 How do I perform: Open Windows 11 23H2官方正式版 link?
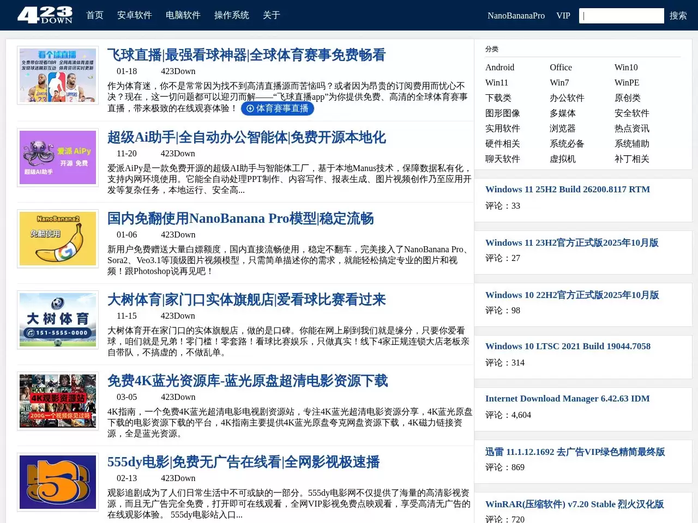coord(572,243)
